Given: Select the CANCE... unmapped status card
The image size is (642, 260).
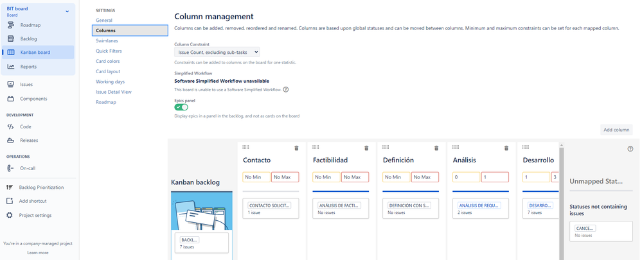Looking at the screenshot, I should click(601, 231).
